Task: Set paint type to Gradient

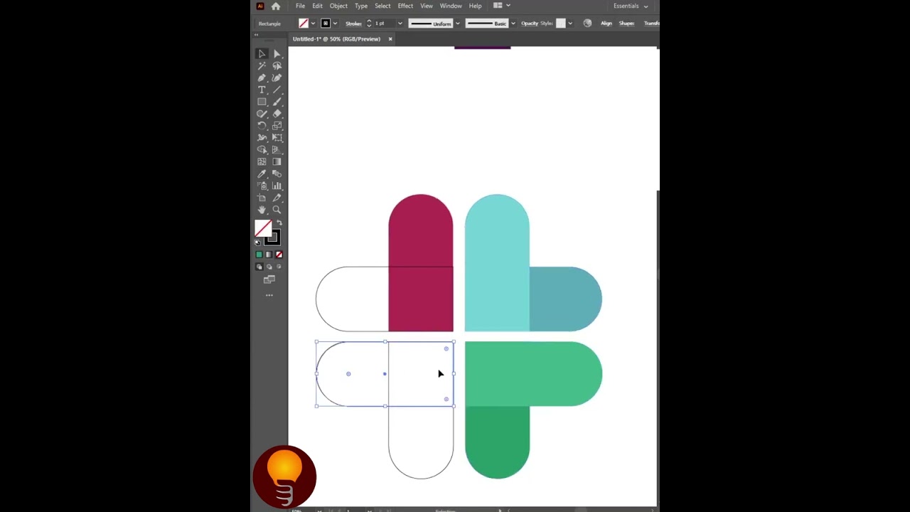Action: click(269, 255)
